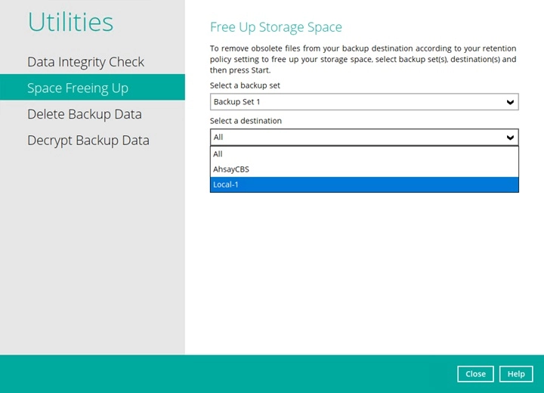The image size is (544, 393).
Task: Pick AhsayCBS as the destination
Action: (231, 169)
